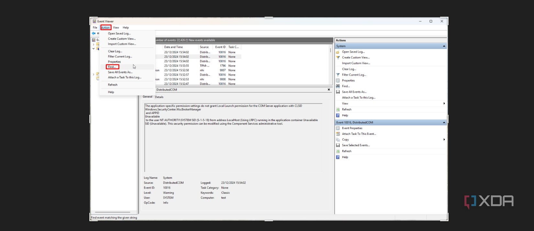Click the Save Selected Events disk icon
The image size is (534, 231).
coord(338,145)
